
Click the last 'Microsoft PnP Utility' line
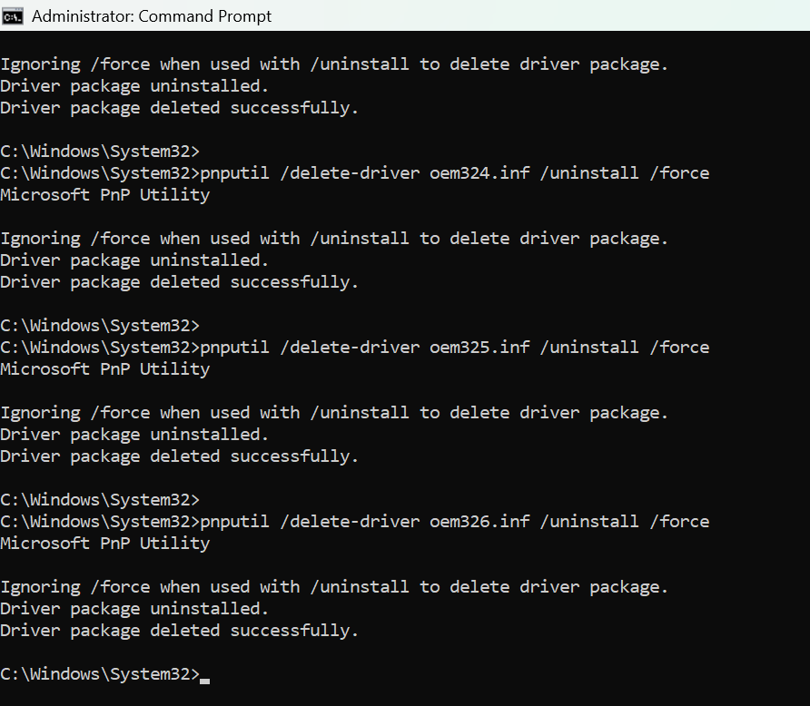point(104,544)
